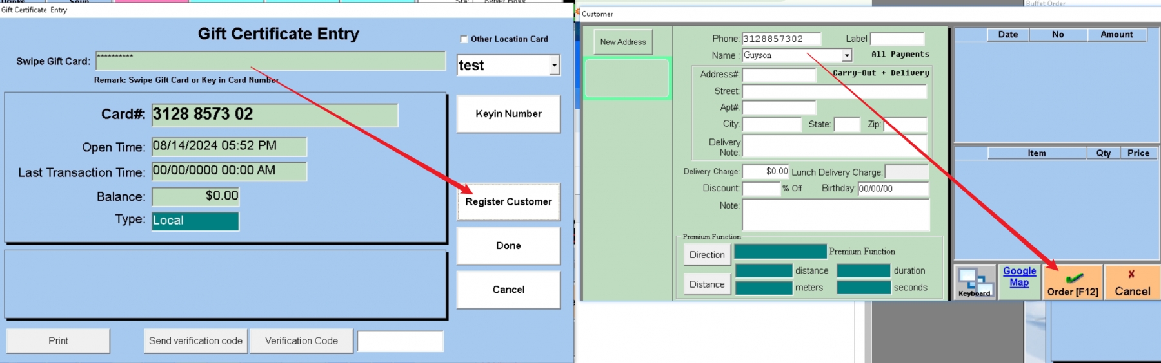
Task: Click the Balance amount field
Action: (x=195, y=196)
